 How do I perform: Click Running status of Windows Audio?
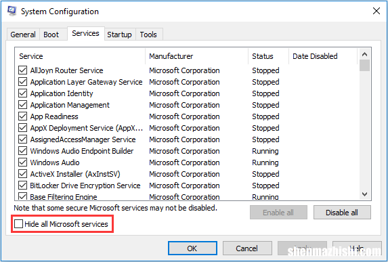coord(265,162)
